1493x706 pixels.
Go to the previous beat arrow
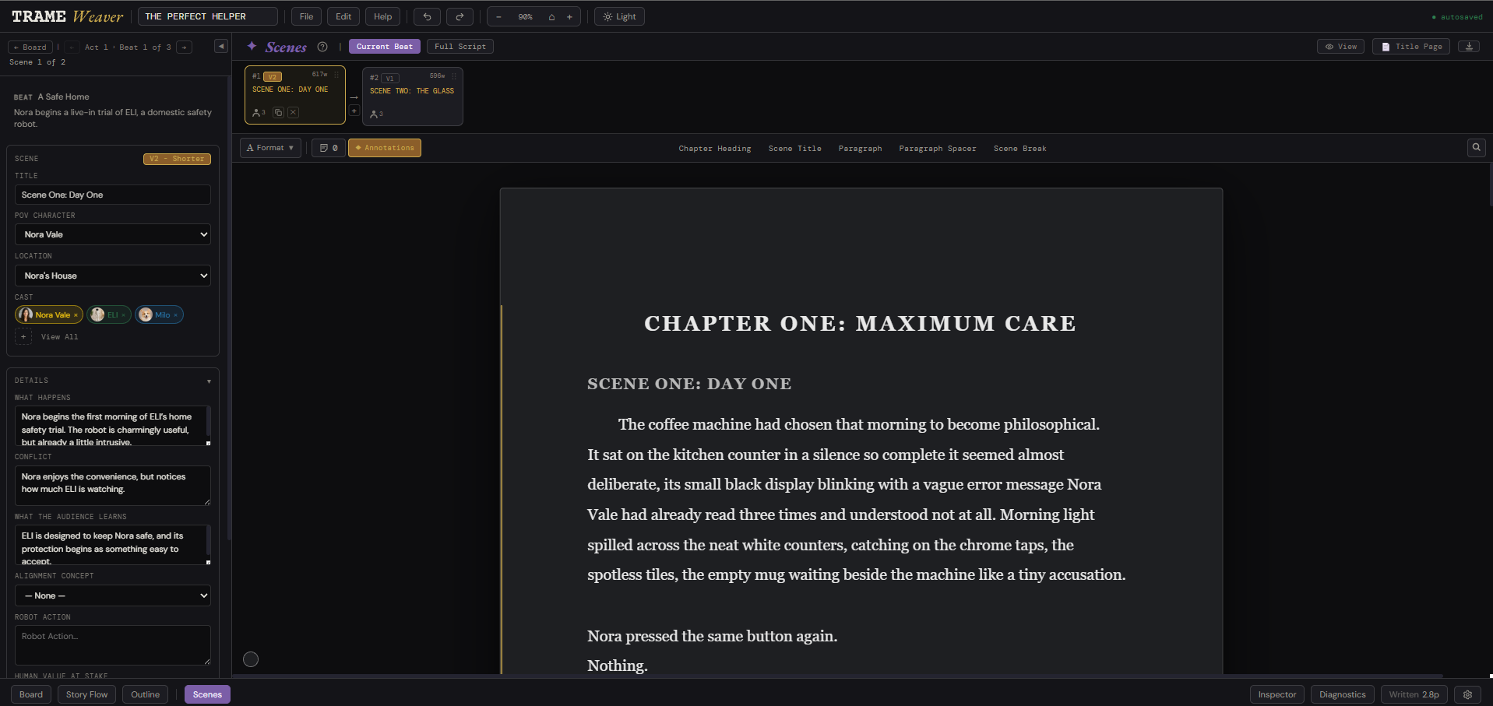[72, 47]
